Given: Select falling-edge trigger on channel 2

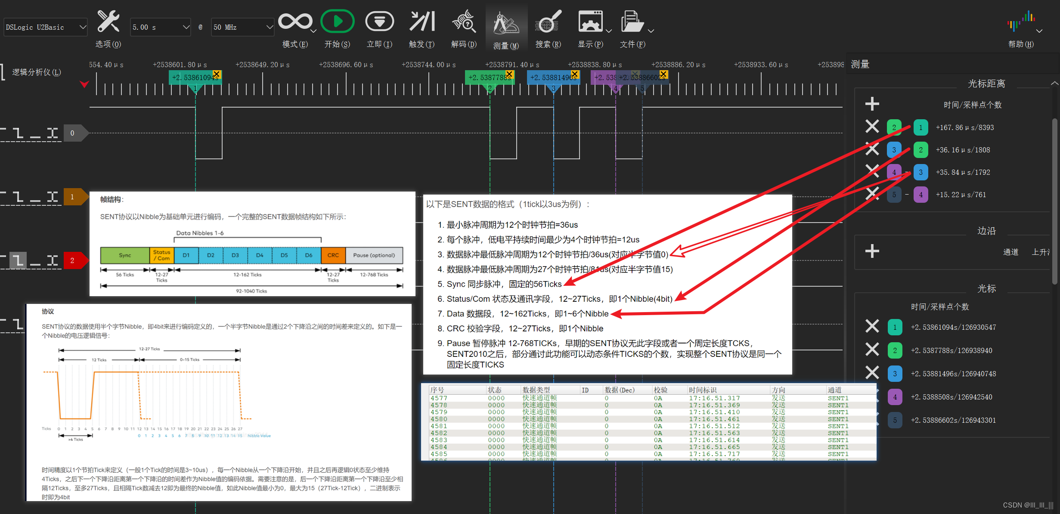Looking at the screenshot, I should (x=18, y=260).
